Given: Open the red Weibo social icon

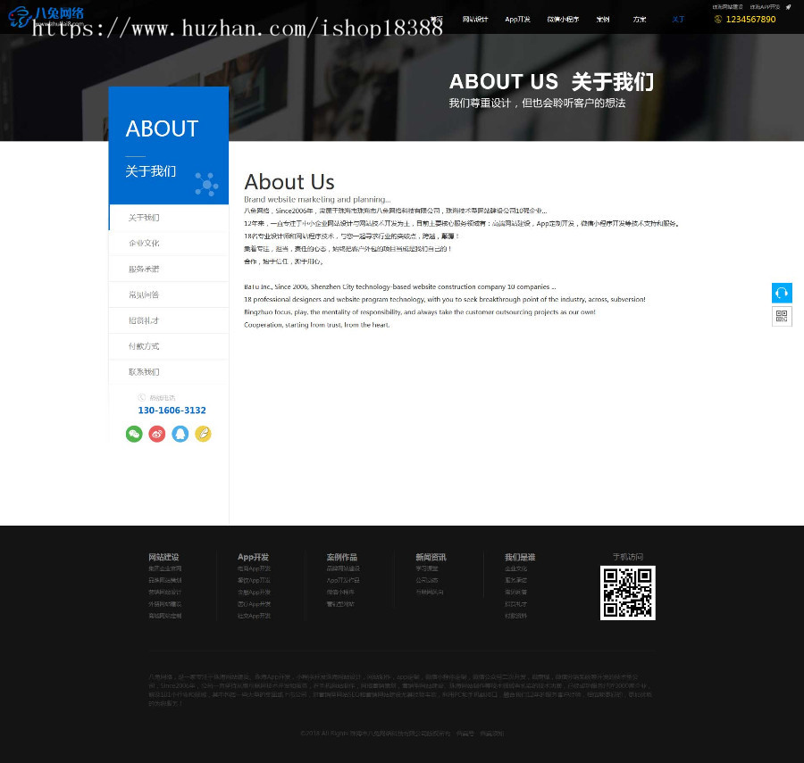Looking at the screenshot, I should tap(157, 435).
